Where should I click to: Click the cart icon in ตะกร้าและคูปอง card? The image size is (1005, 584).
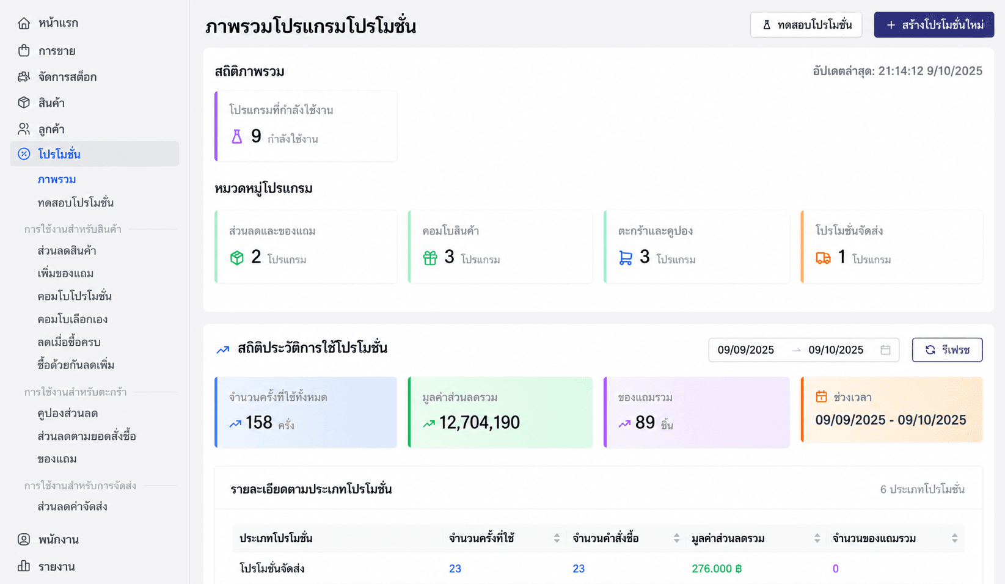[x=626, y=258]
